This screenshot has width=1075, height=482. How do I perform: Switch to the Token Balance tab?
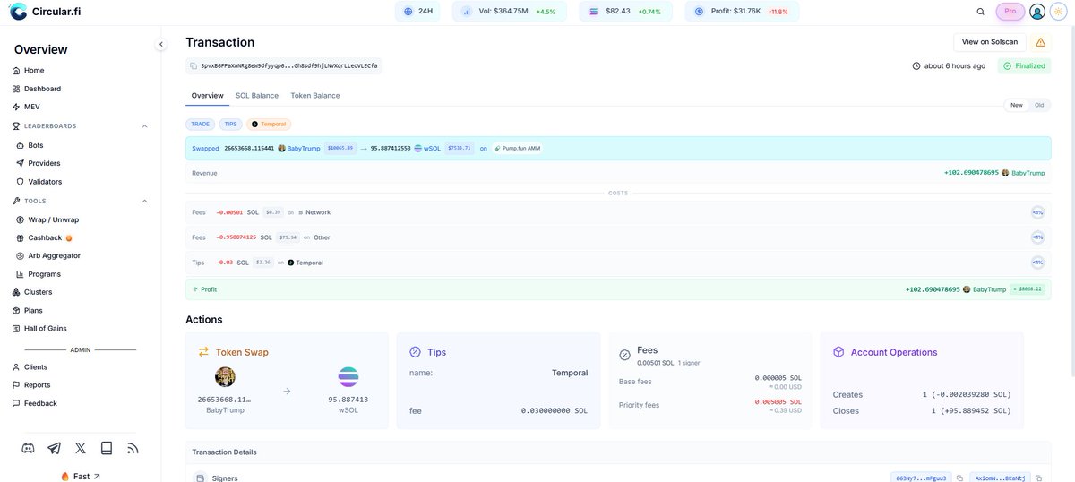pyautogui.click(x=315, y=95)
